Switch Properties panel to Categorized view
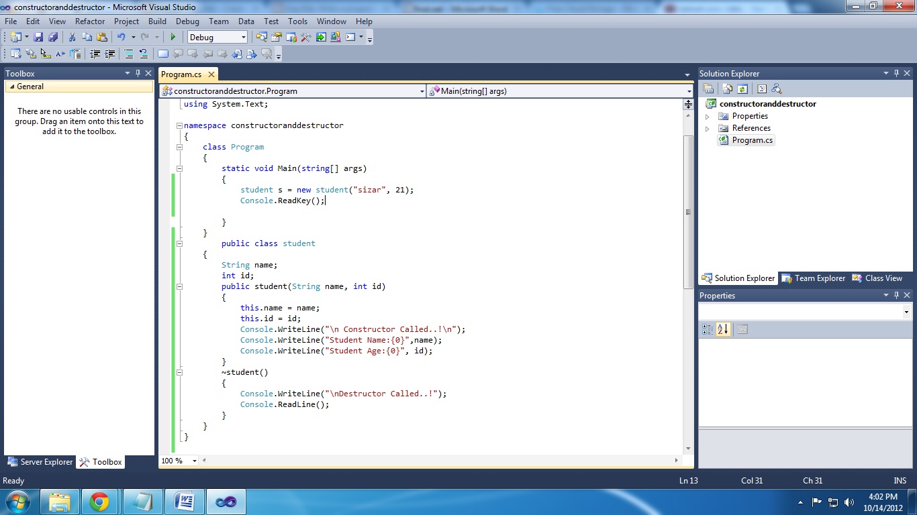917x515 pixels. tap(708, 329)
